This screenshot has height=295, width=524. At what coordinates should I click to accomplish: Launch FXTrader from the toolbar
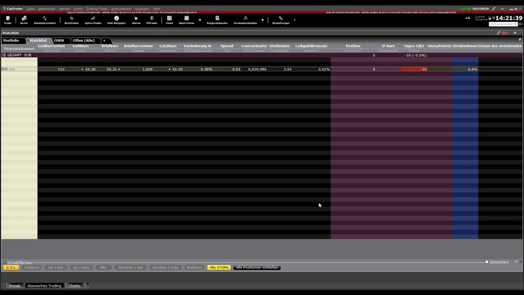152,20
